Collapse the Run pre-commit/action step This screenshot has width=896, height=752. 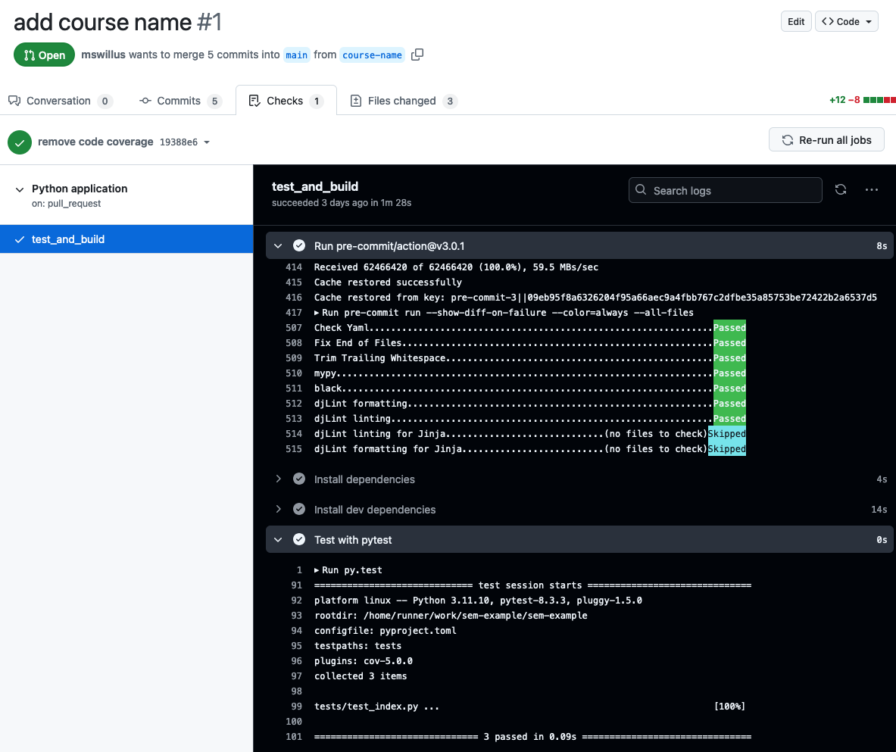coord(278,246)
